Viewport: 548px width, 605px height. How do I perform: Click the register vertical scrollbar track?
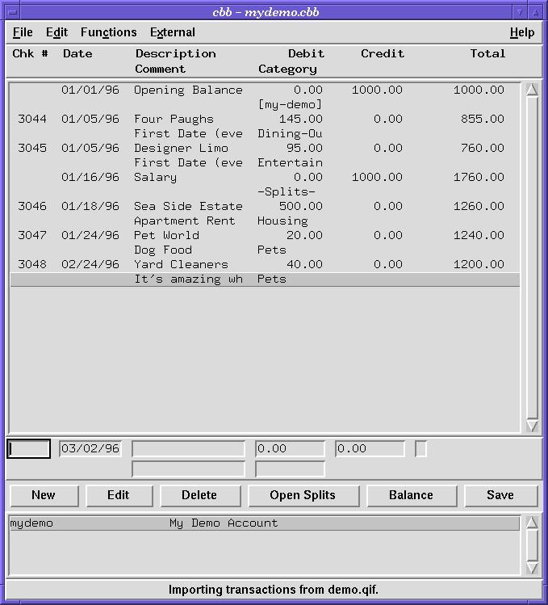click(532, 258)
